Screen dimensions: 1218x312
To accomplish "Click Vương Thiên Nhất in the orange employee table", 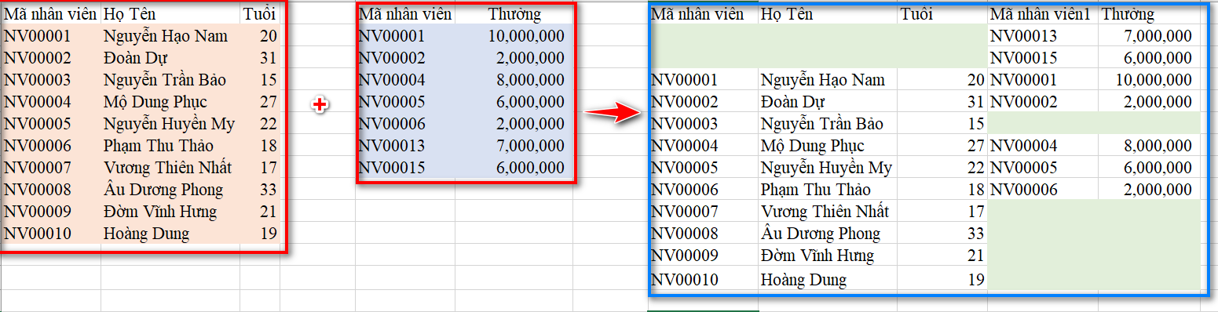I will click(x=167, y=168).
